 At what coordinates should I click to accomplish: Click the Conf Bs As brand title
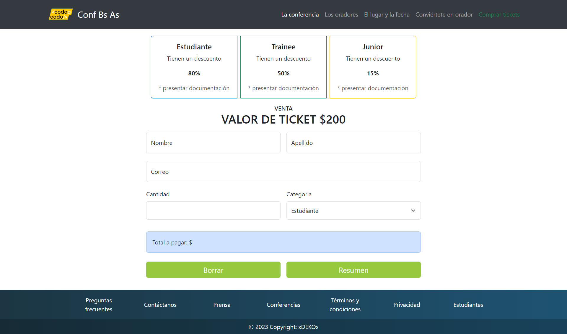[x=98, y=14]
